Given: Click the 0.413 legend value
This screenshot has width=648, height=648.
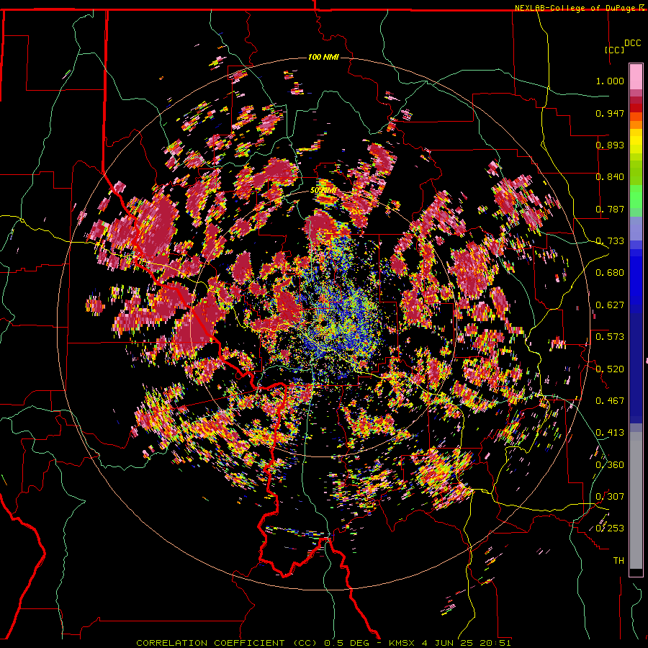Looking at the screenshot, I should coord(610,433).
